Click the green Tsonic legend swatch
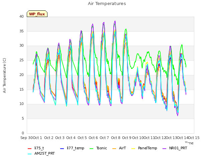This screenshot has width=214, height=160. (x=91, y=149)
